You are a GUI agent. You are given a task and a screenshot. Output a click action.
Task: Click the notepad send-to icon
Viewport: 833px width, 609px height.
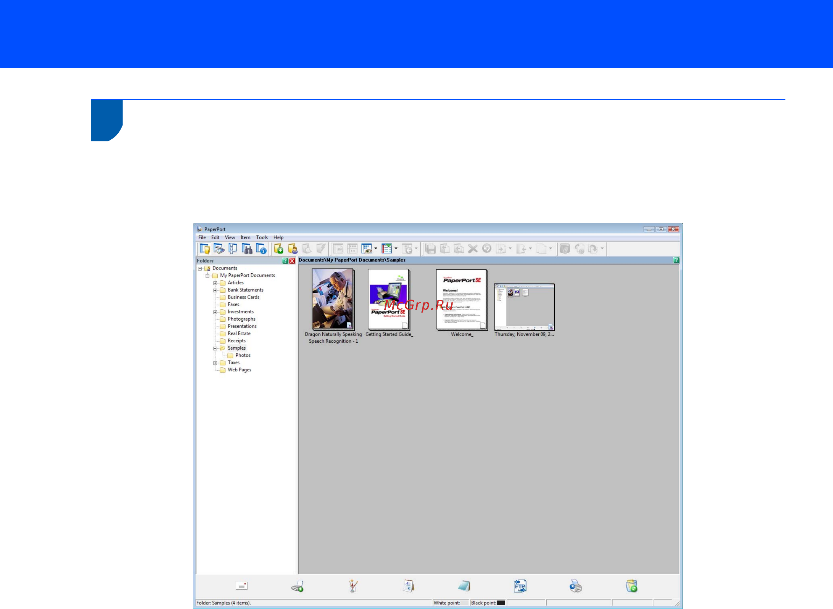click(464, 586)
